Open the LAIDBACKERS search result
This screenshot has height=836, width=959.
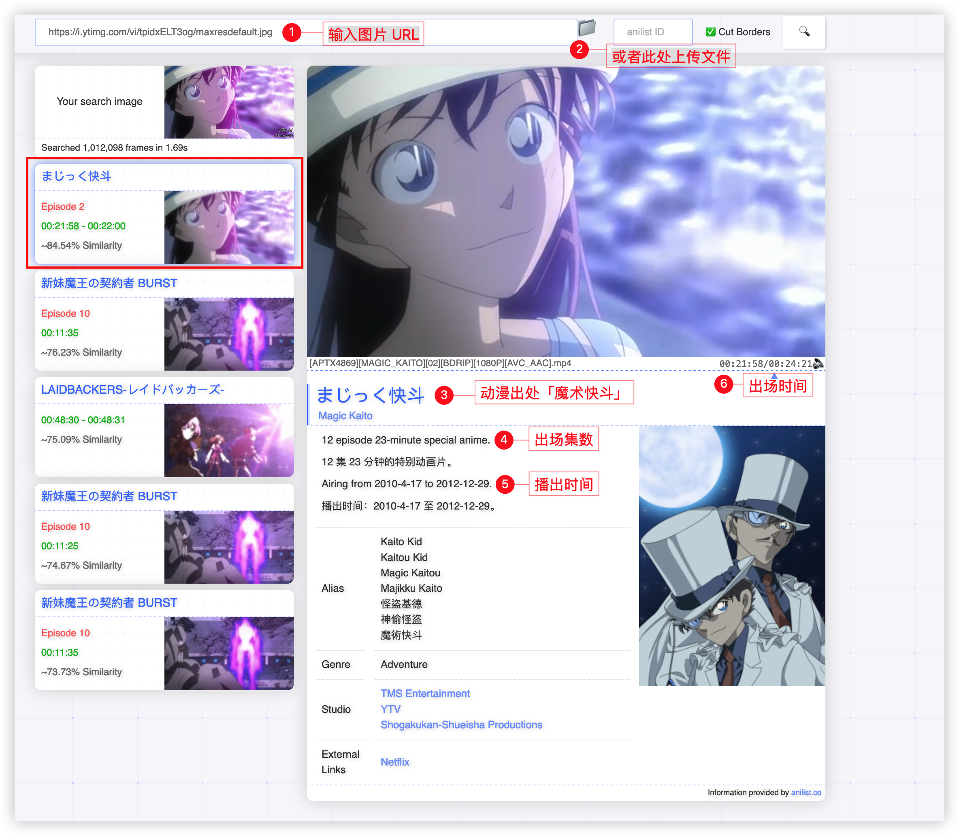[x=164, y=427]
